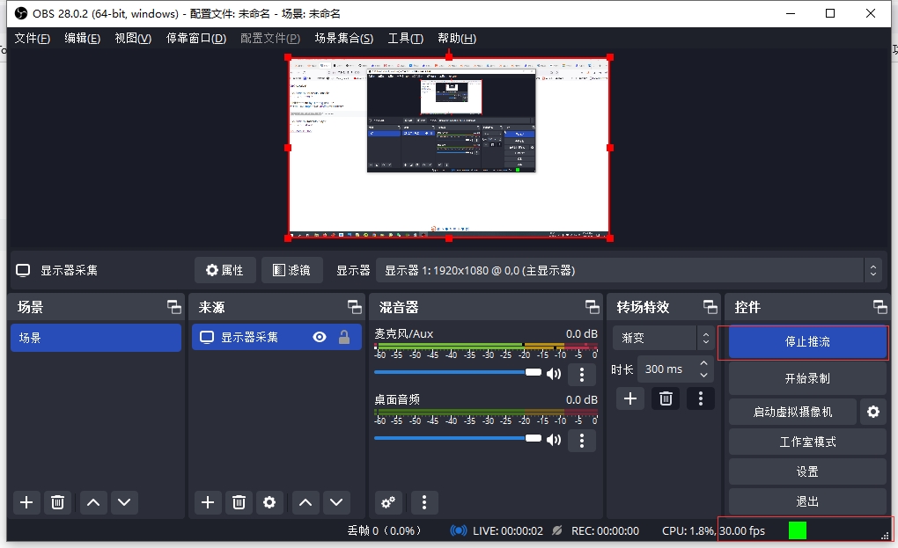Toggle lock on 显示器采集 source
Screen dimensions: 898x548
[344, 337]
